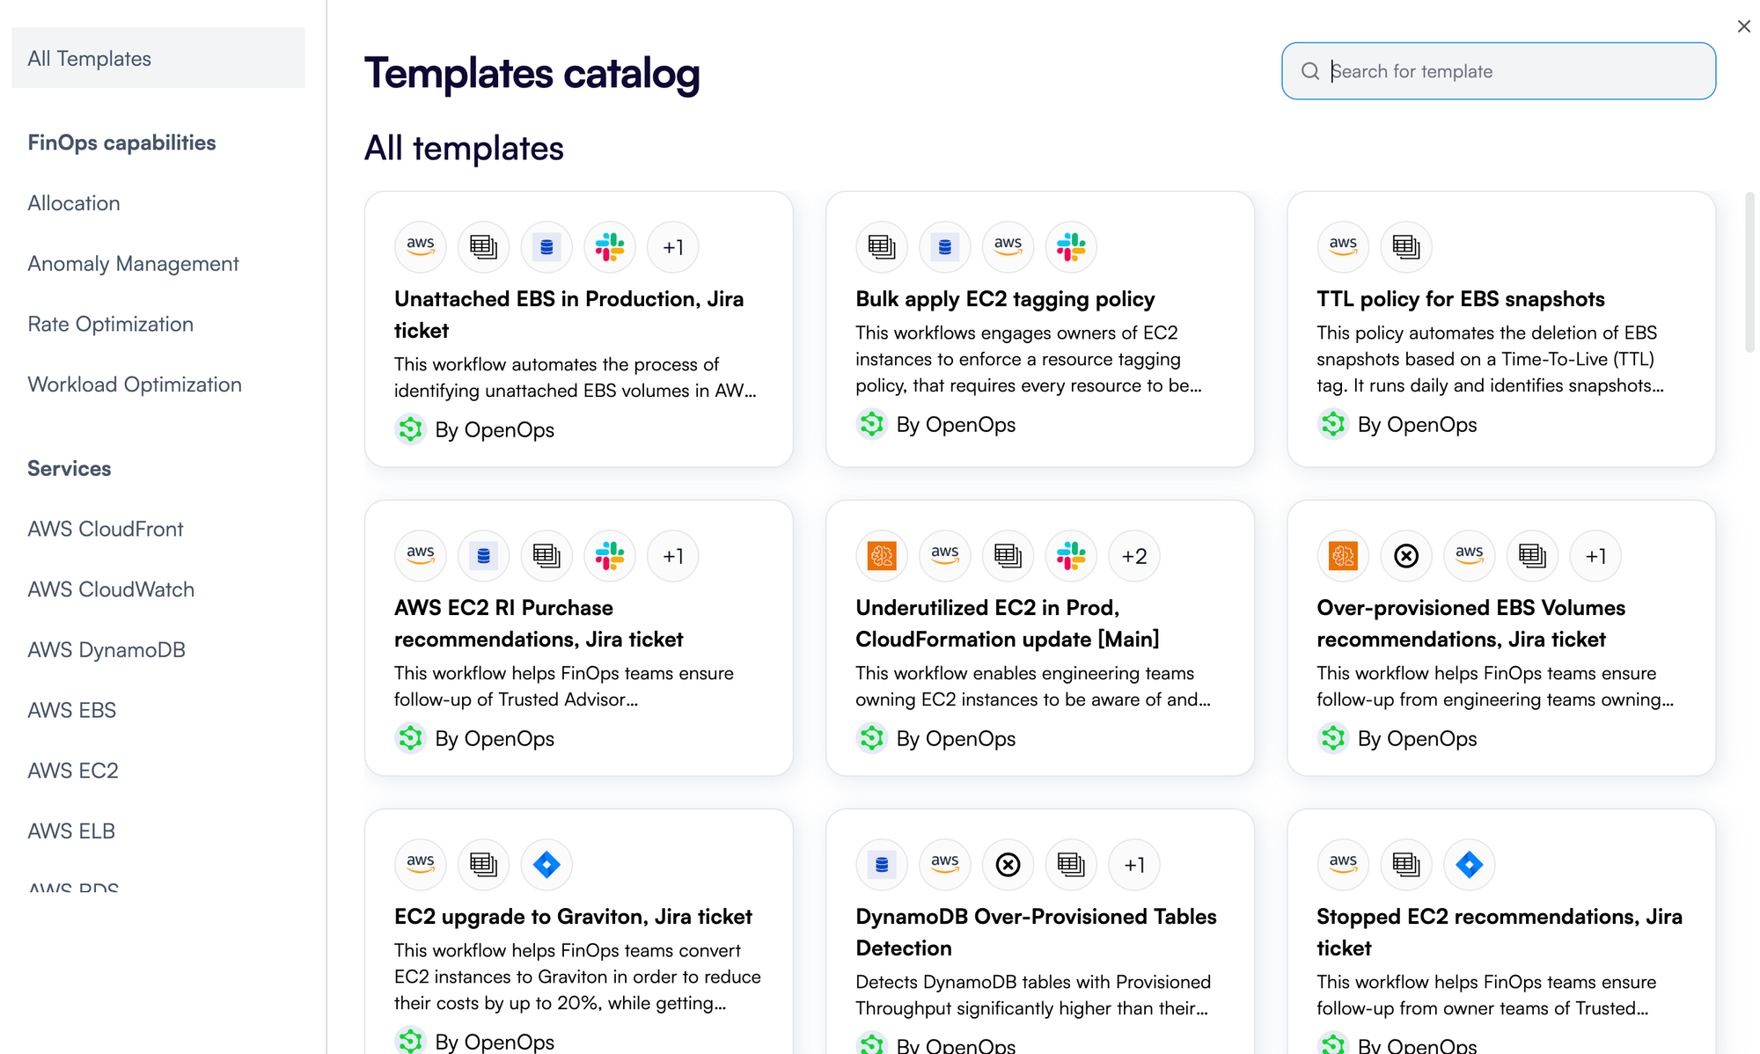The height and width of the screenshot is (1054, 1760).
Task: Filter by AWS ELB service
Action: (x=71, y=831)
